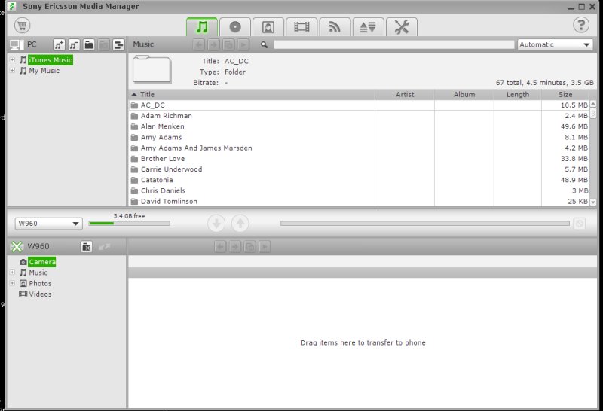603x411 pixels.
Task: Sort by Title column header
Action: tap(252, 95)
